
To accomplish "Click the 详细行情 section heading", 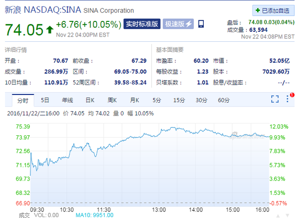I will [16, 50].
